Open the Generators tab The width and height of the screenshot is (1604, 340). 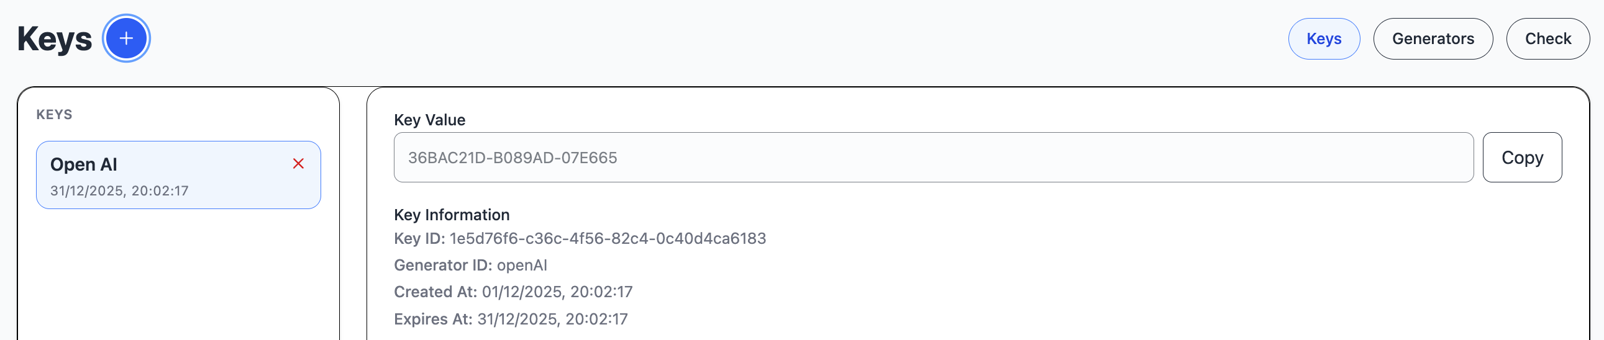tap(1432, 38)
